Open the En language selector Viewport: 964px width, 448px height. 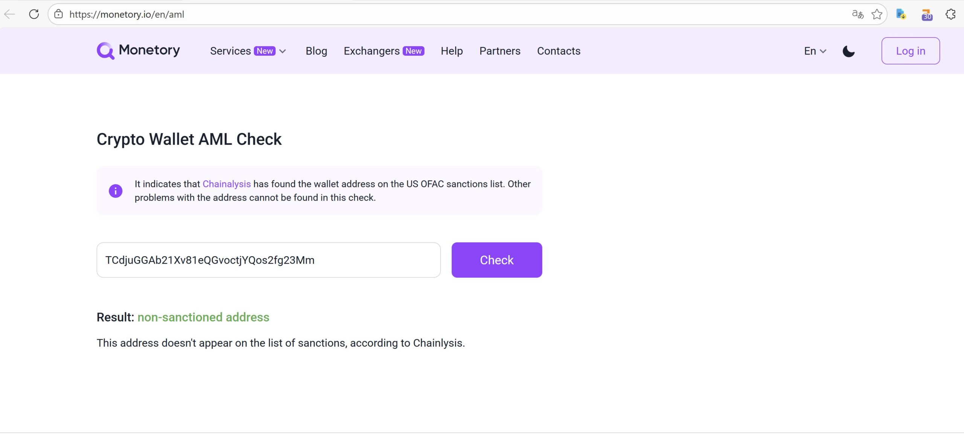click(814, 50)
